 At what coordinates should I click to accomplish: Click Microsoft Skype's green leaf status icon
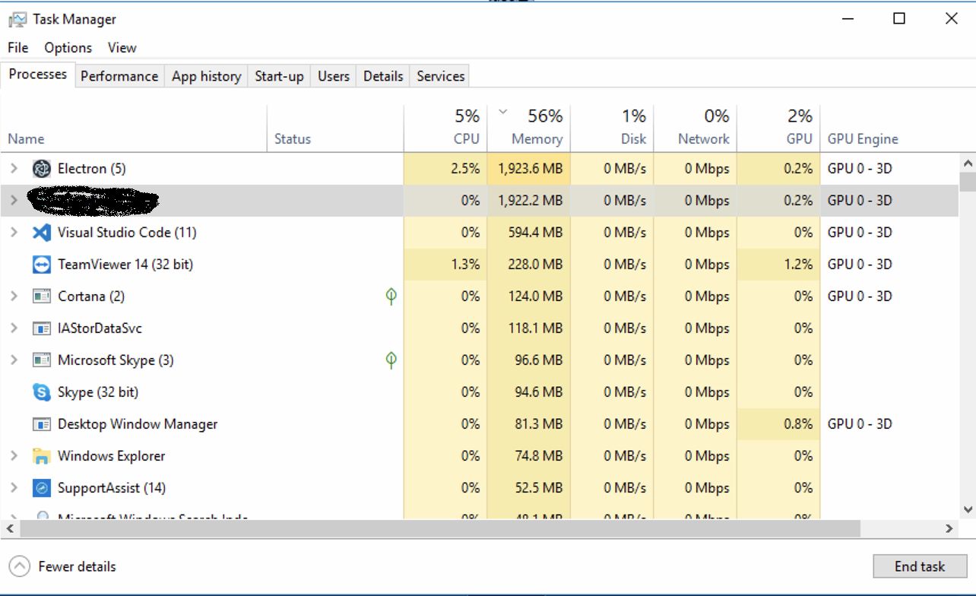pyautogui.click(x=391, y=360)
